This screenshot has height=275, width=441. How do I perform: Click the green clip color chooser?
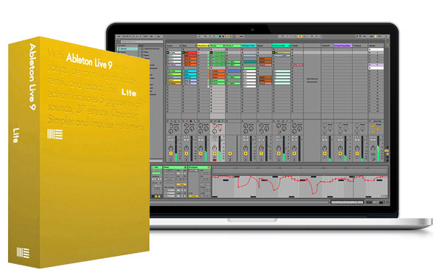(x=157, y=173)
